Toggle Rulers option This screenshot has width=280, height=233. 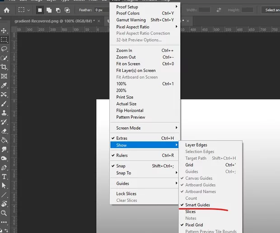coord(145,155)
